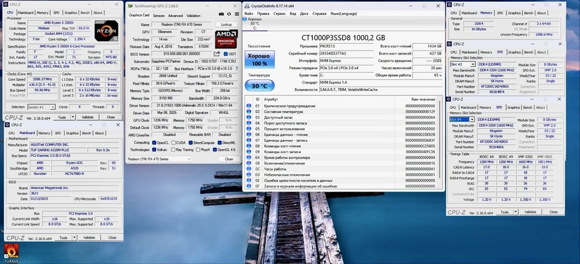Toggle the OpenGL 4.6 checkbox

[x=215, y=150]
